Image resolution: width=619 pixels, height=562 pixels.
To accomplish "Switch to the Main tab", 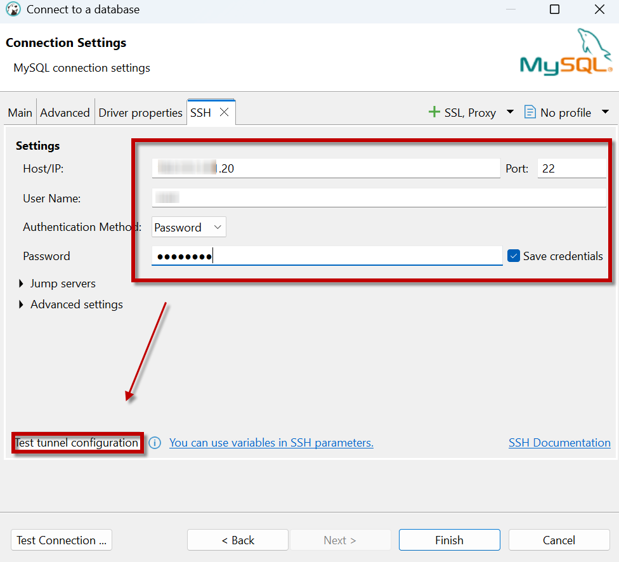I will 20,113.
